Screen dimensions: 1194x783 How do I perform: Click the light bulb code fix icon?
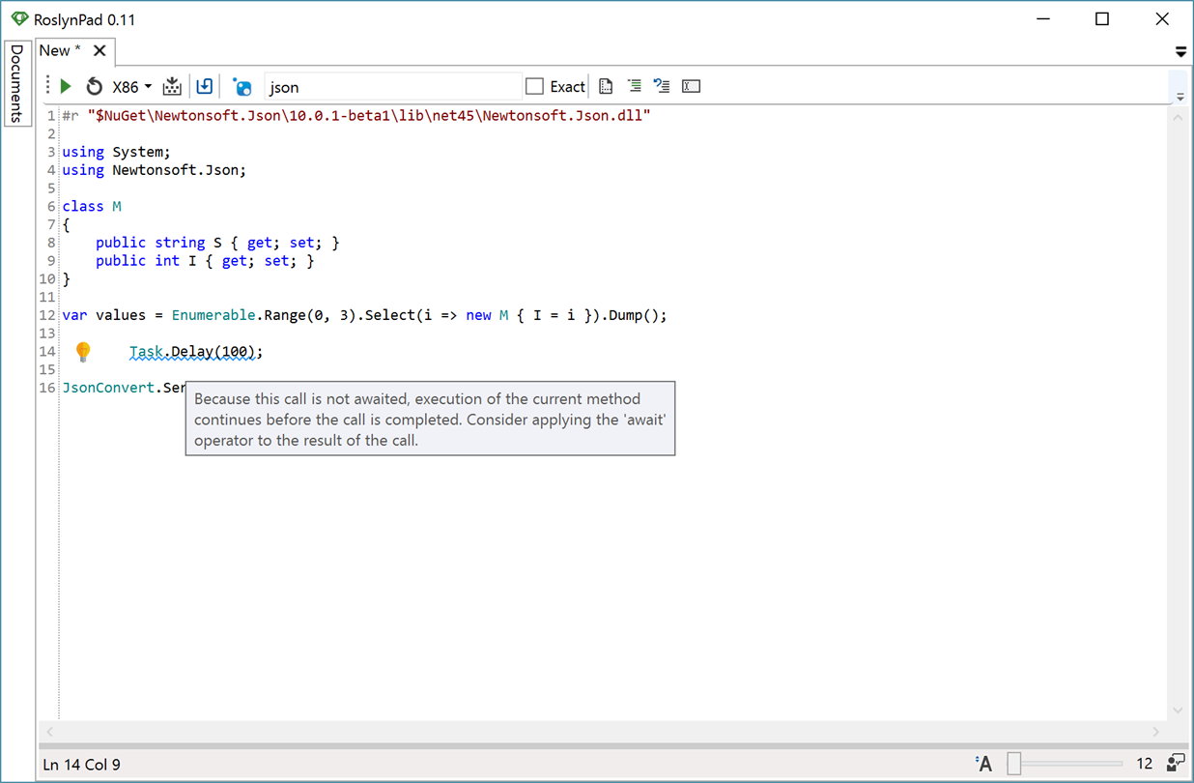pos(83,352)
